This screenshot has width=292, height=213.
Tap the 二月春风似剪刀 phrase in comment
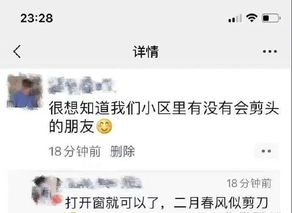[220, 203]
